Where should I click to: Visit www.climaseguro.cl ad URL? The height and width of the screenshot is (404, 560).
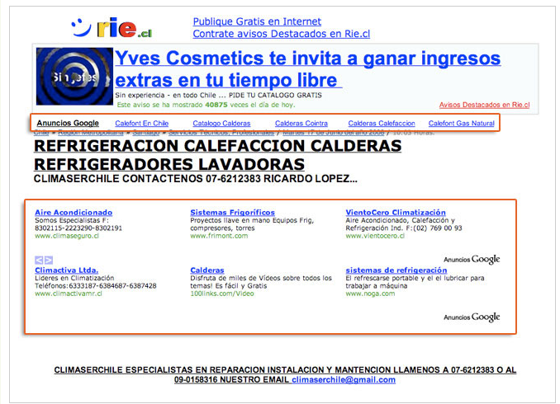67,236
